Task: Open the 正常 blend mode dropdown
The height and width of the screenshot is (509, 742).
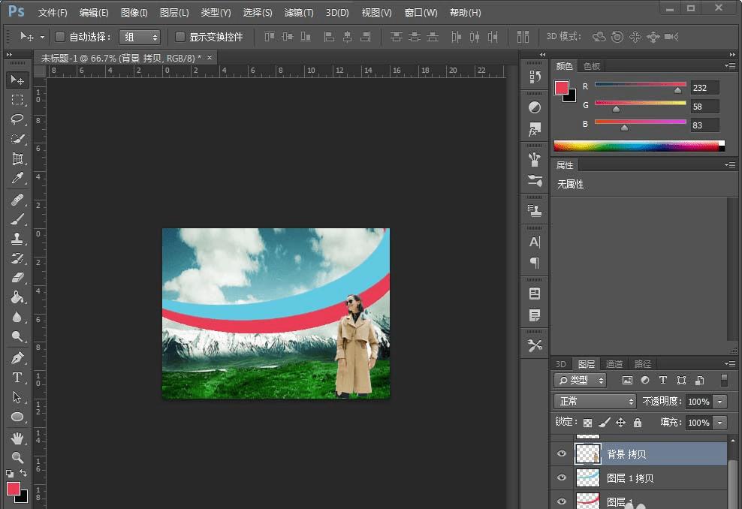Action: (x=595, y=402)
